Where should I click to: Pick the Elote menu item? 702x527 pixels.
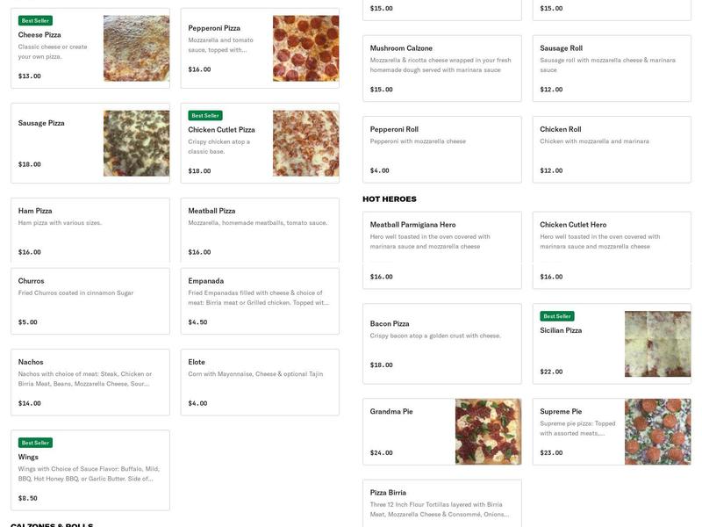(x=260, y=382)
